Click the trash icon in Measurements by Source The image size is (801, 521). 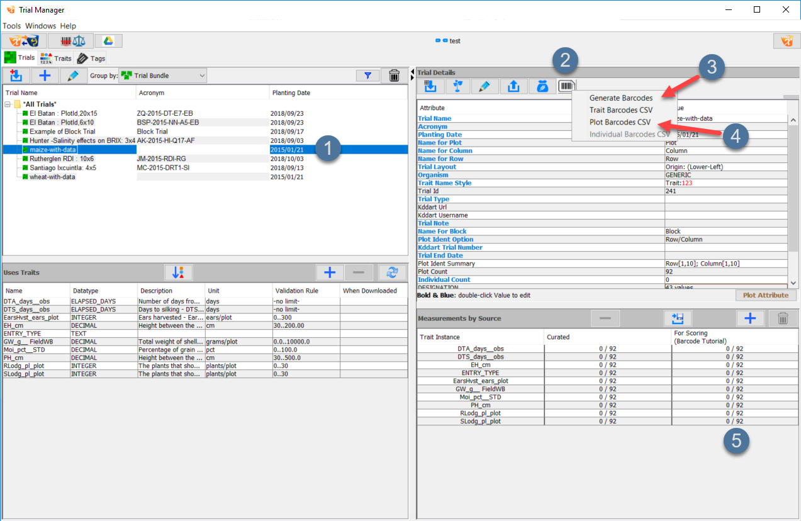click(783, 318)
